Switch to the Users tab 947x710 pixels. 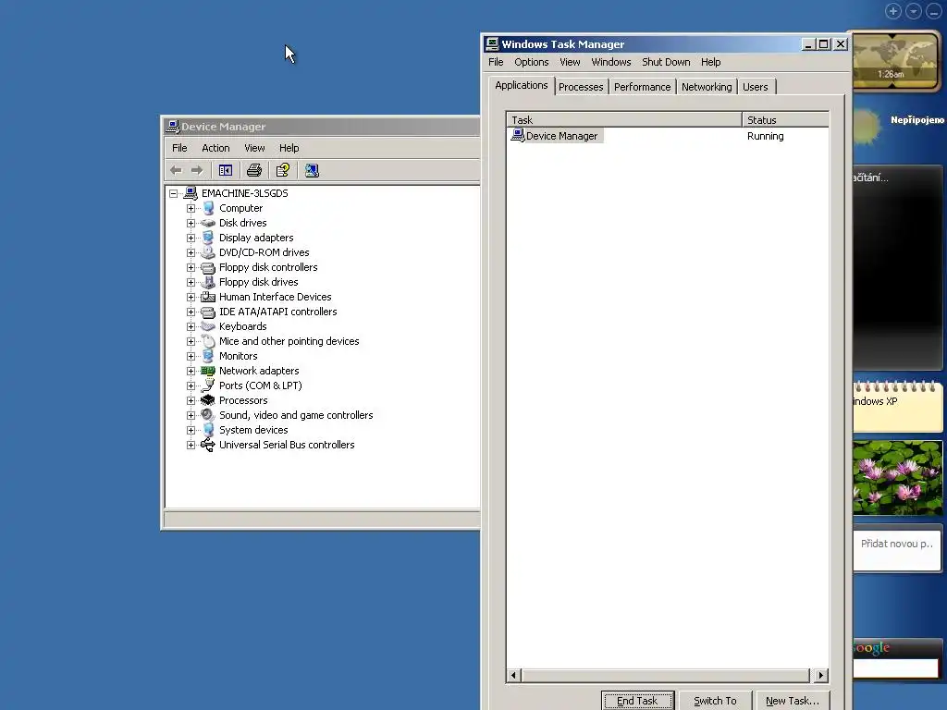pos(755,87)
